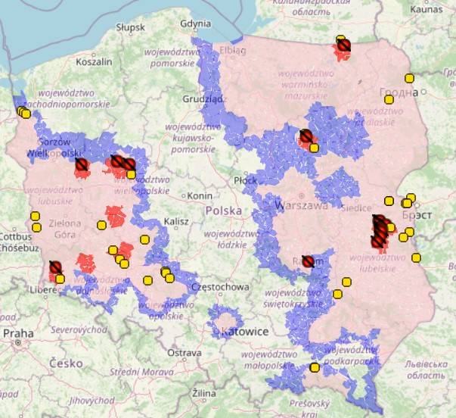The width and height of the screenshot is (456, 418).
Task: Click the Elbląg label
Action: point(233,51)
